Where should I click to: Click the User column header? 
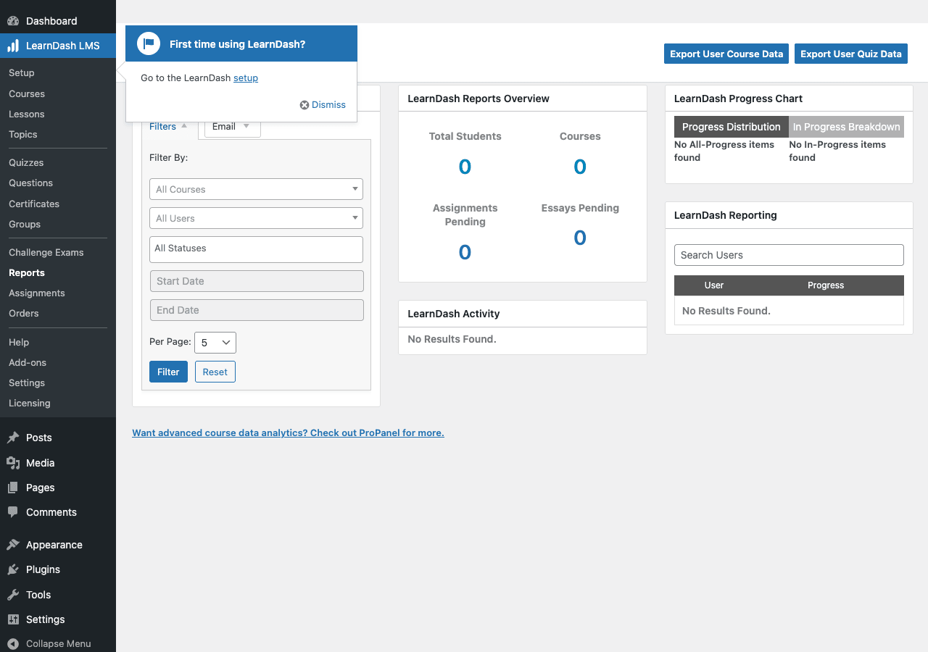(714, 285)
